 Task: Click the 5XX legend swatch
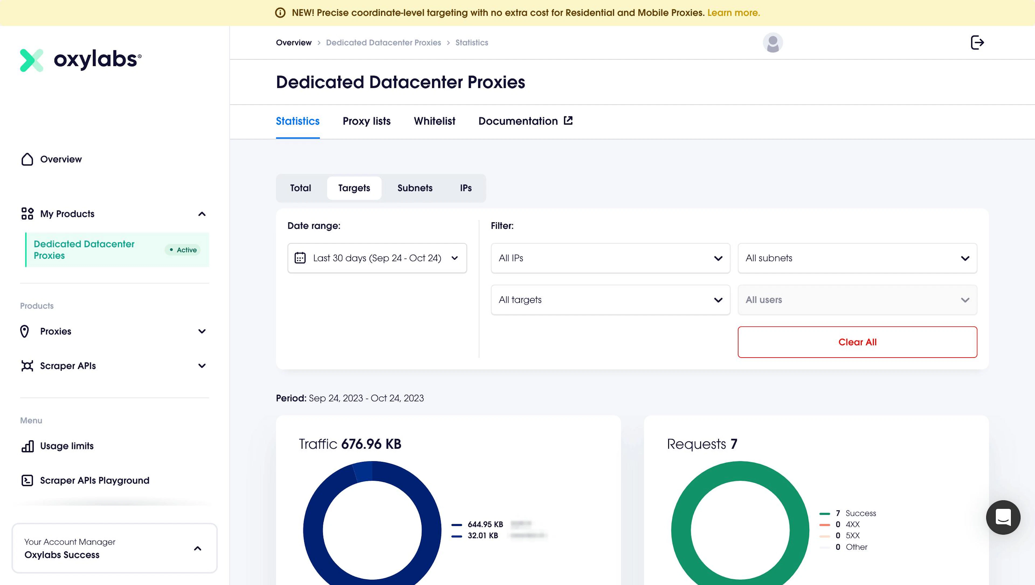[x=824, y=536]
